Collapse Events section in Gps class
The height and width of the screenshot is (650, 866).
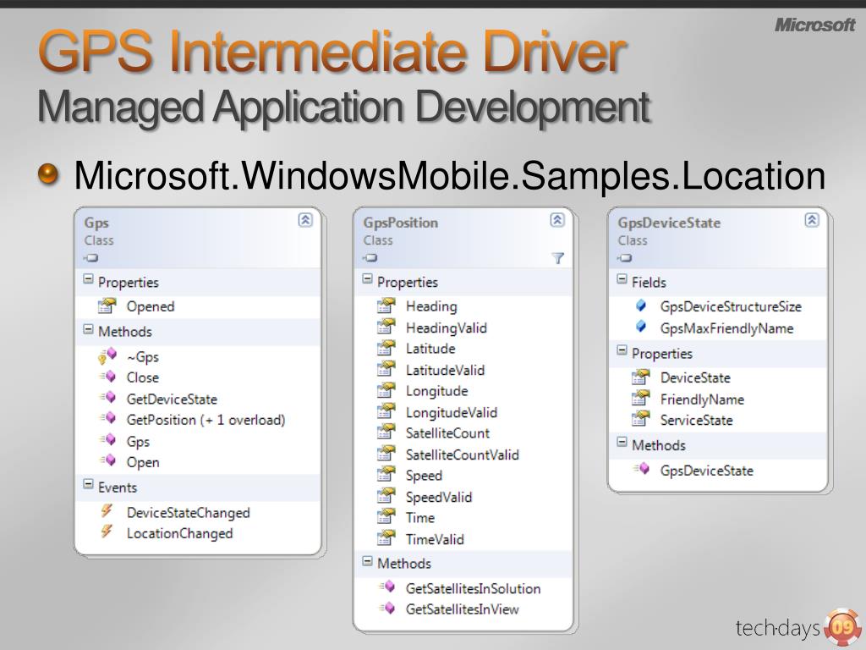pos(88,484)
